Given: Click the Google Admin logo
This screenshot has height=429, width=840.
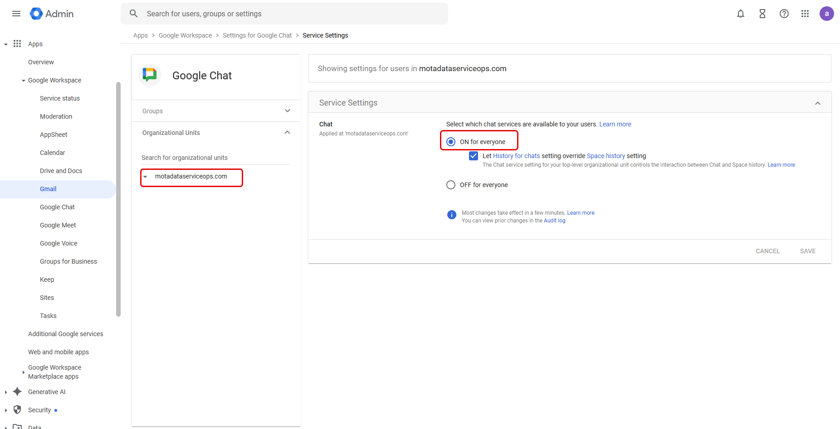Looking at the screenshot, I should pos(52,14).
